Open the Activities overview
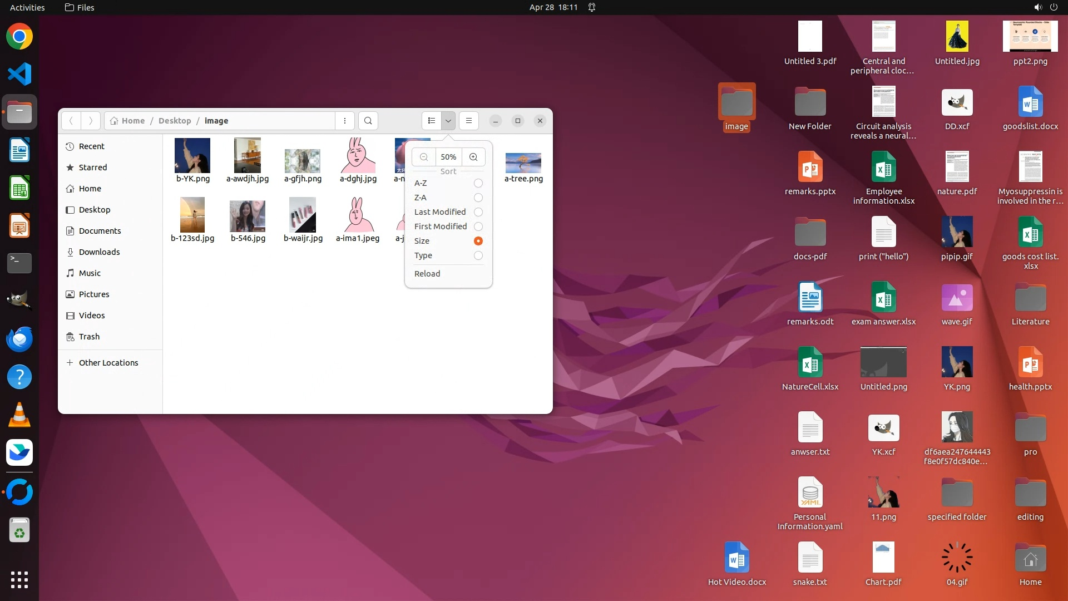 coord(27,7)
